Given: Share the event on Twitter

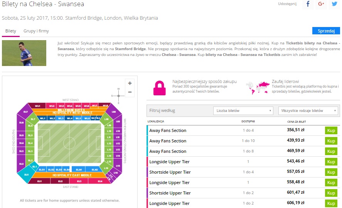Looking at the screenshot, I should 334,4.
